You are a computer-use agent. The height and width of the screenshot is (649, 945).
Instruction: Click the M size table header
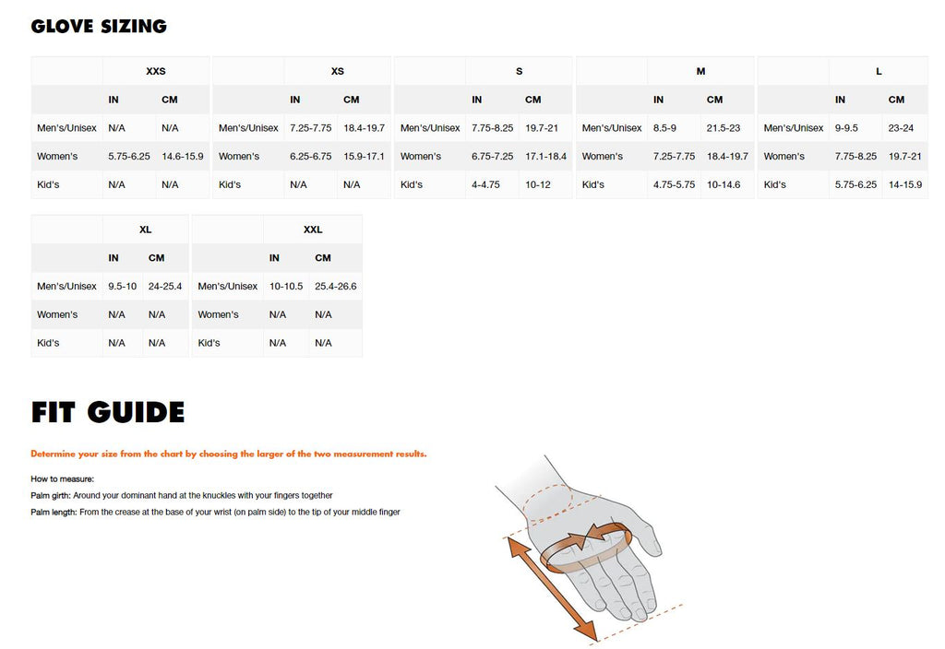click(x=700, y=71)
